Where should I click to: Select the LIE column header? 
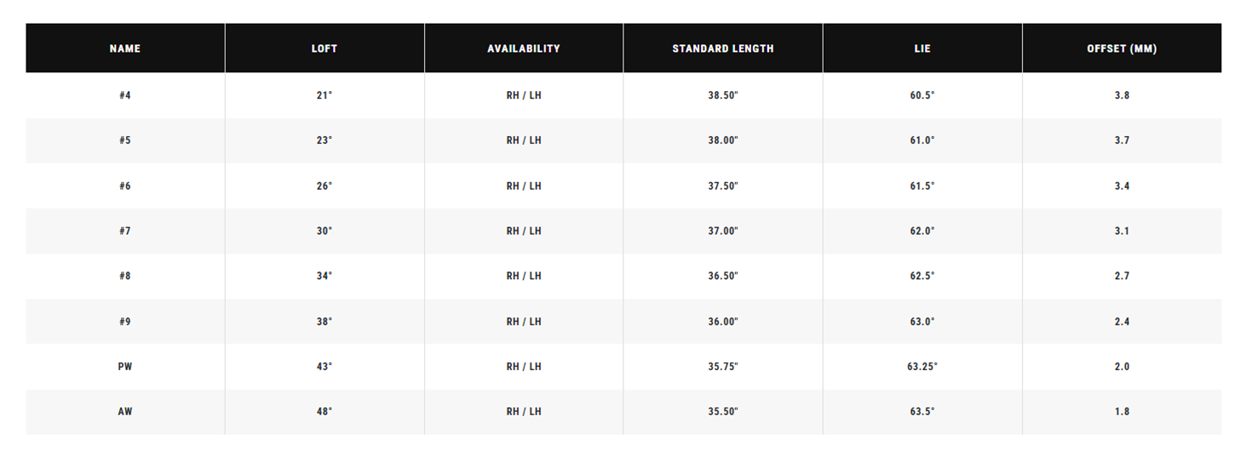pyautogui.click(x=922, y=48)
